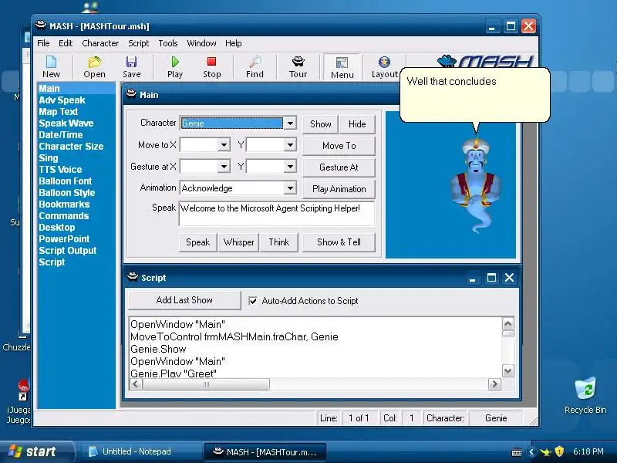Select Script Output in the side list
The height and width of the screenshot is (463, 617).
pyautogui.click(x=68, y=250)
